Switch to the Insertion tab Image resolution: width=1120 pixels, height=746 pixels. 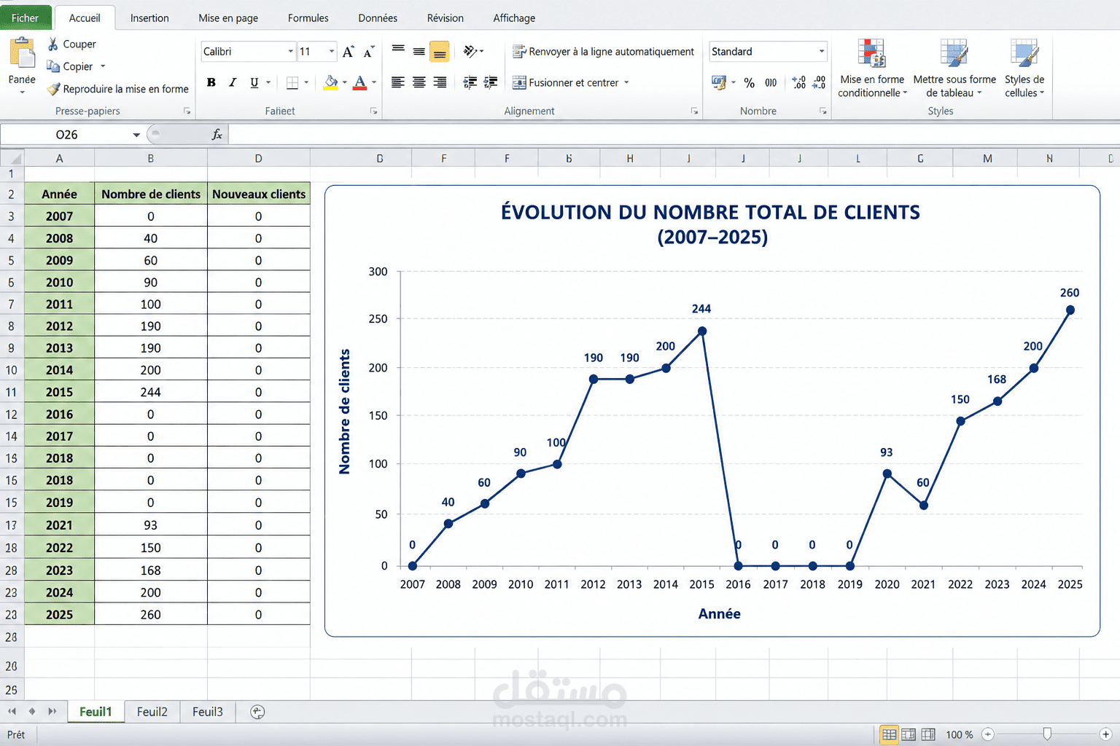click(149, 18)
